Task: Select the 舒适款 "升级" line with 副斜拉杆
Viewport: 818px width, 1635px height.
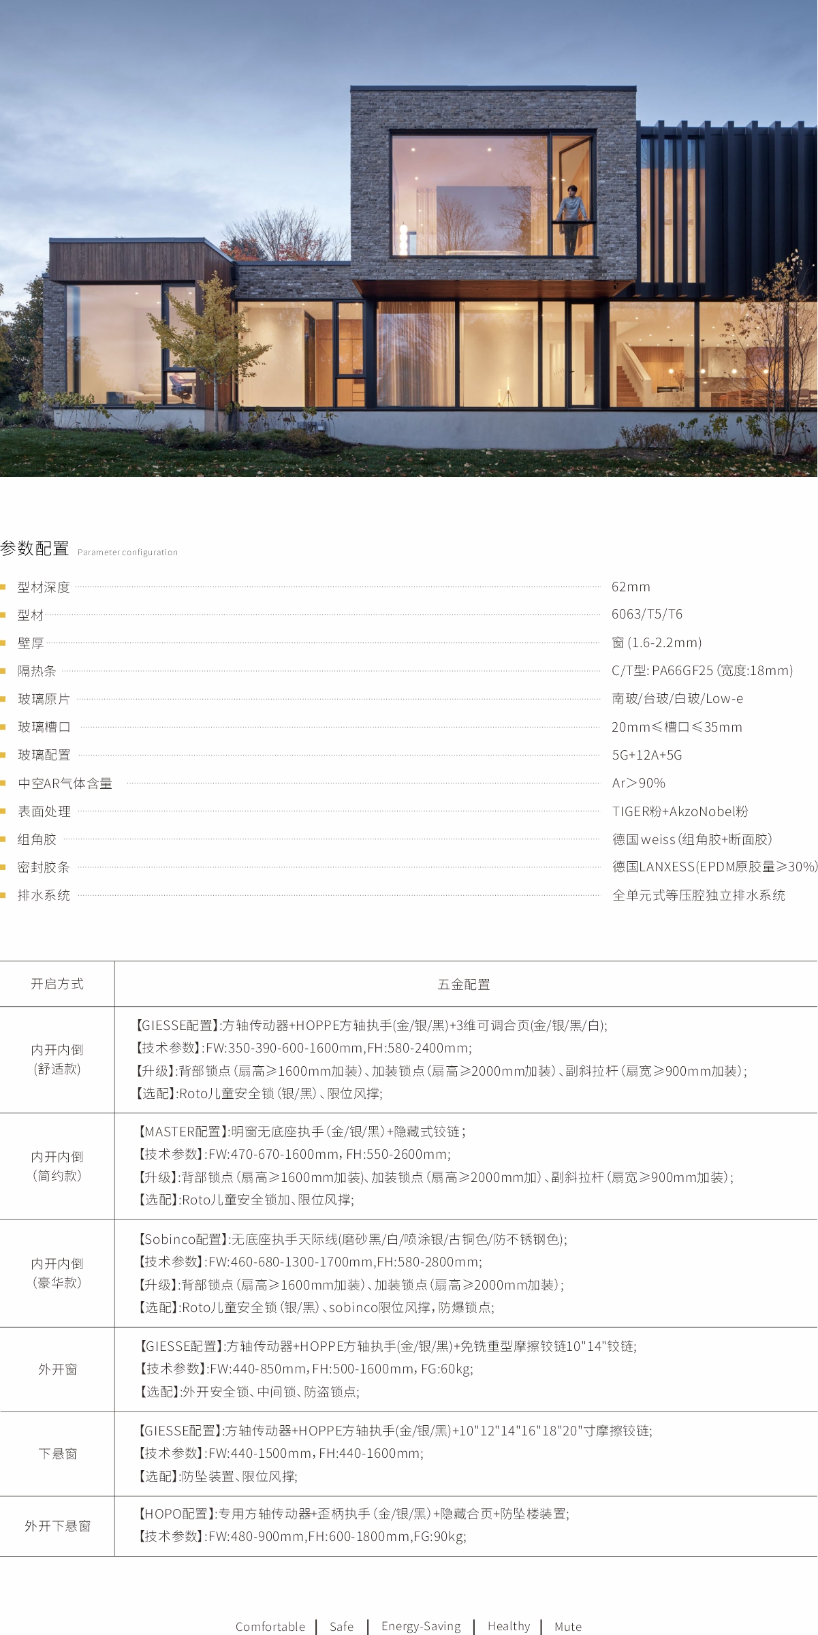Action: point(440,1071)
